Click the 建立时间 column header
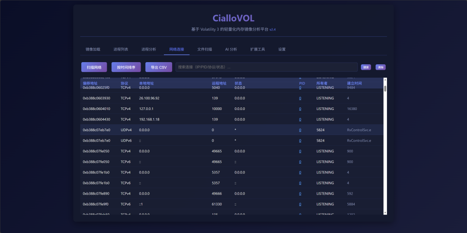 355,83
